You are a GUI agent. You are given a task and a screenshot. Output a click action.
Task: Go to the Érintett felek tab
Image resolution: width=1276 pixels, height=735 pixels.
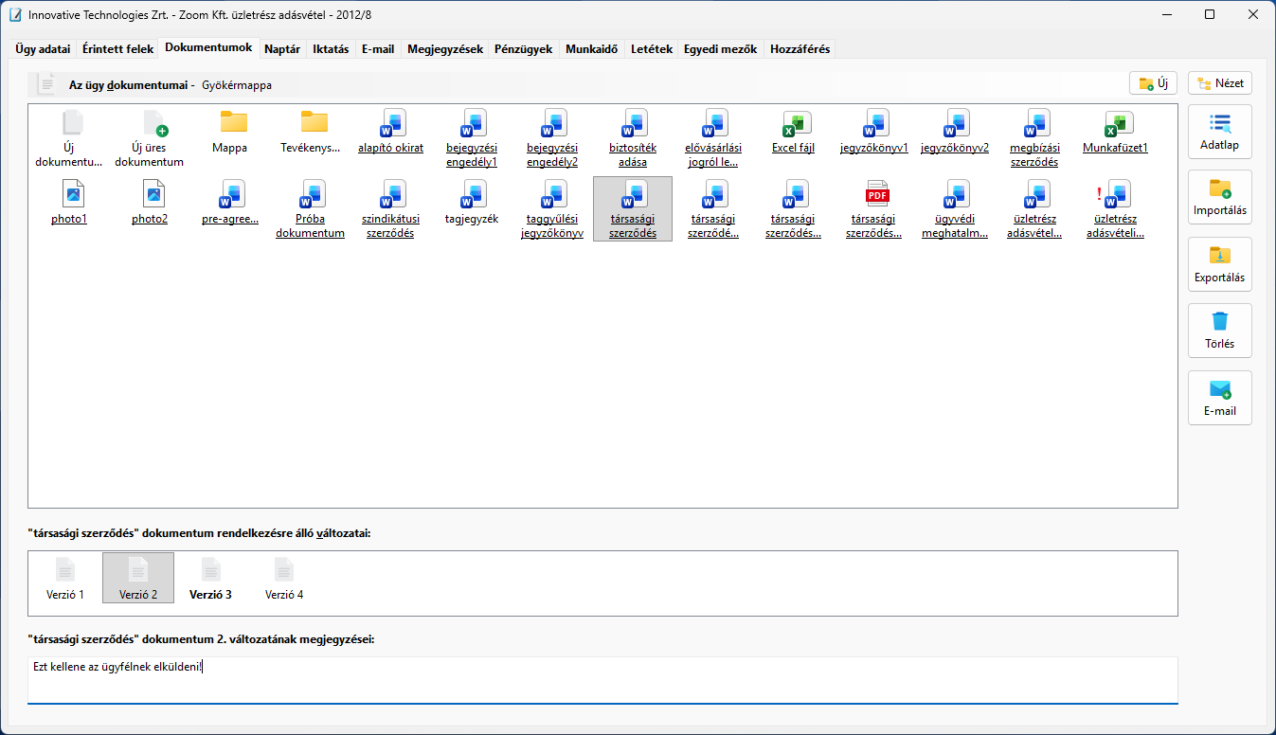tap(117, 49)
